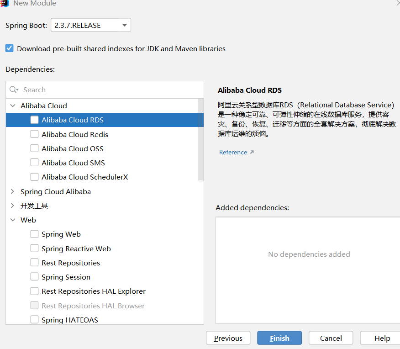Click the external link arrow beside Reference
The height and width of the screenshot is (349, 400).
252,152
